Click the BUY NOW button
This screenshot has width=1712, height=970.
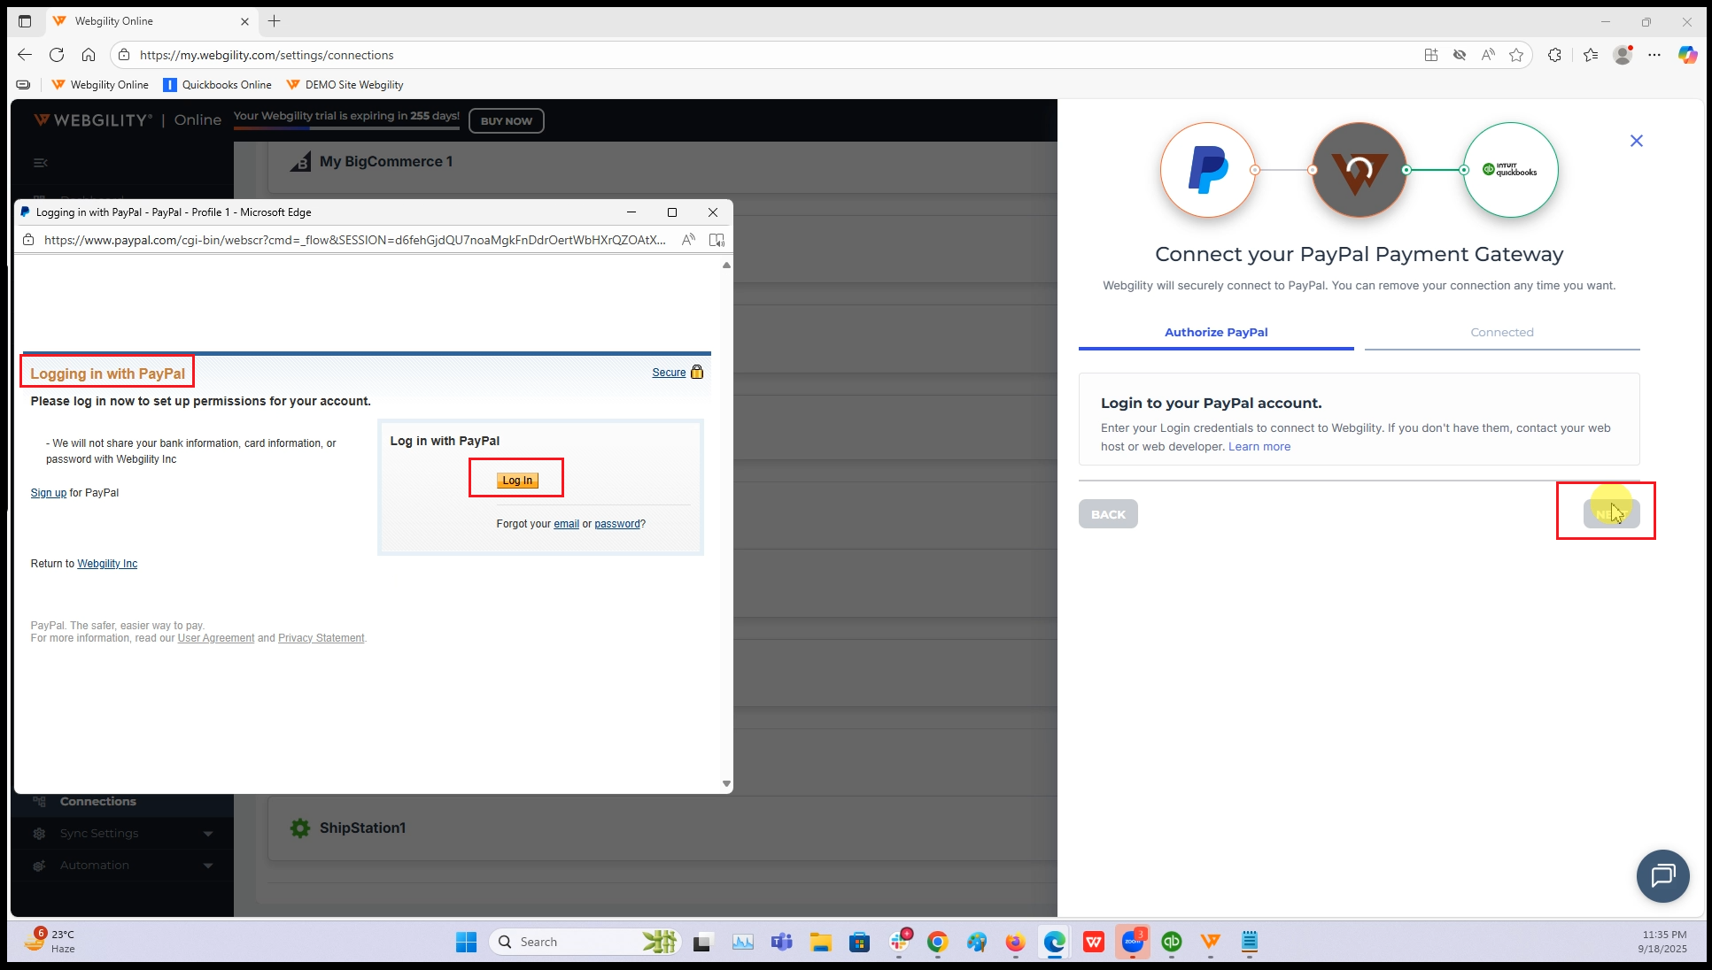507,121
